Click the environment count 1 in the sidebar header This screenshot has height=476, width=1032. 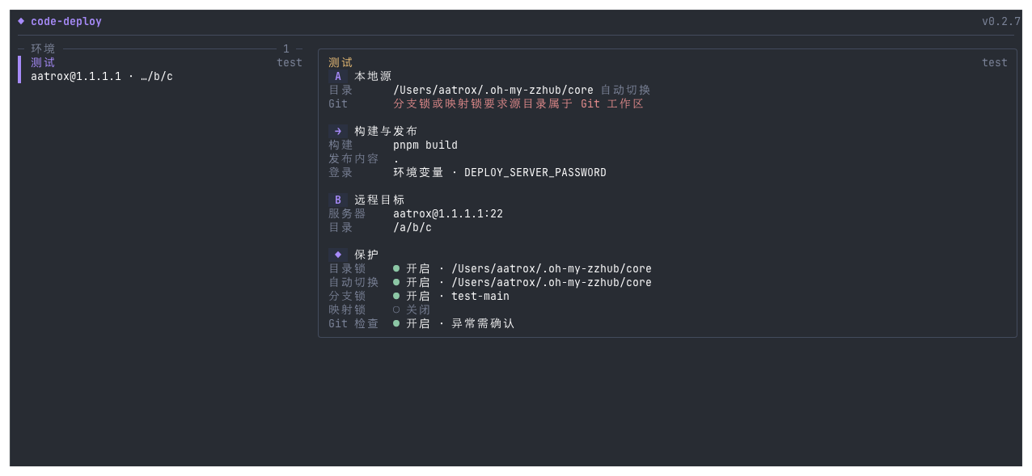286,48
